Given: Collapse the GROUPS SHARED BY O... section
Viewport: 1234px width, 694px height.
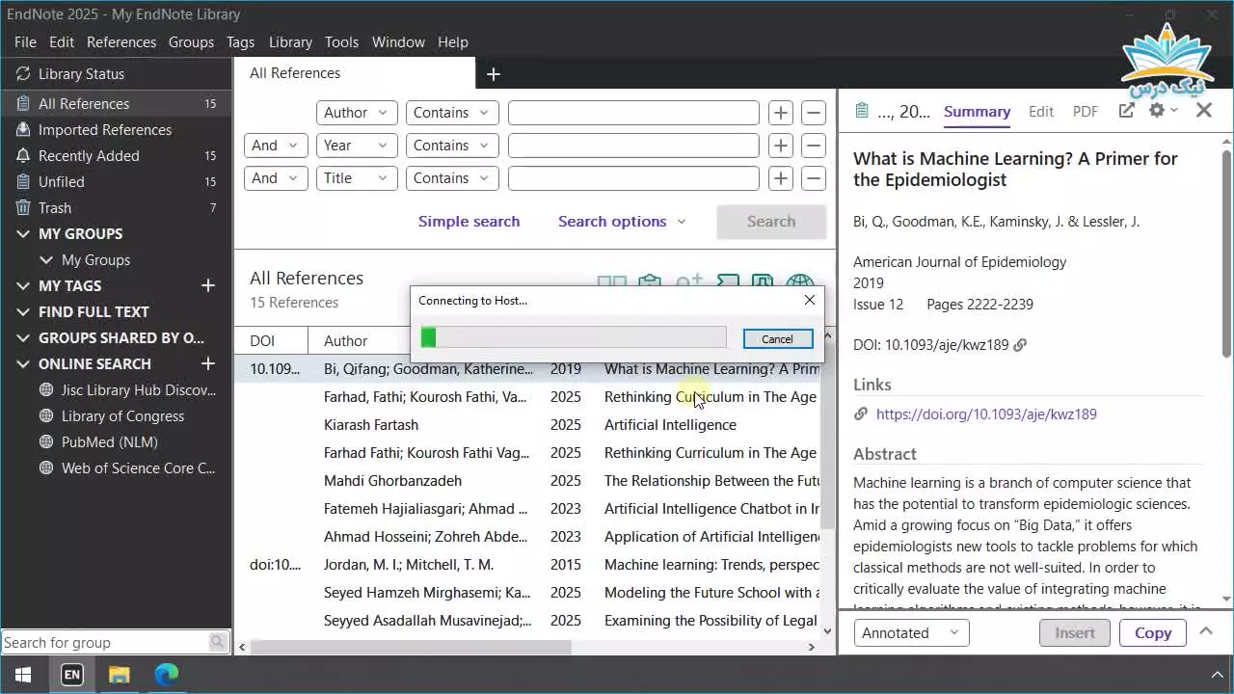Looking at the screenshot, I should click(23, 338).
